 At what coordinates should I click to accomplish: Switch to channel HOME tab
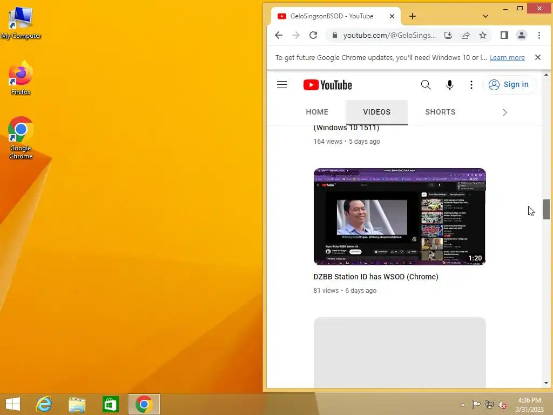tap(316, 112)
